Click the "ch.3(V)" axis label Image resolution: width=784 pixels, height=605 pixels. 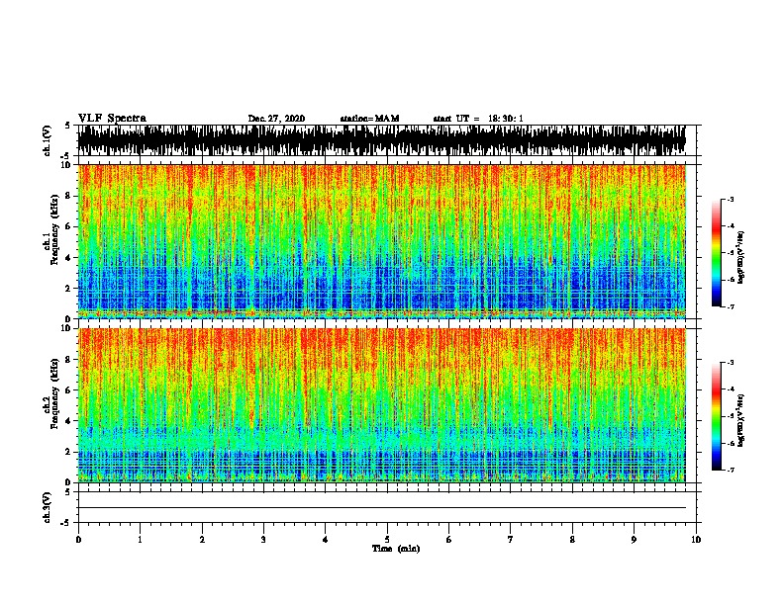48,508
